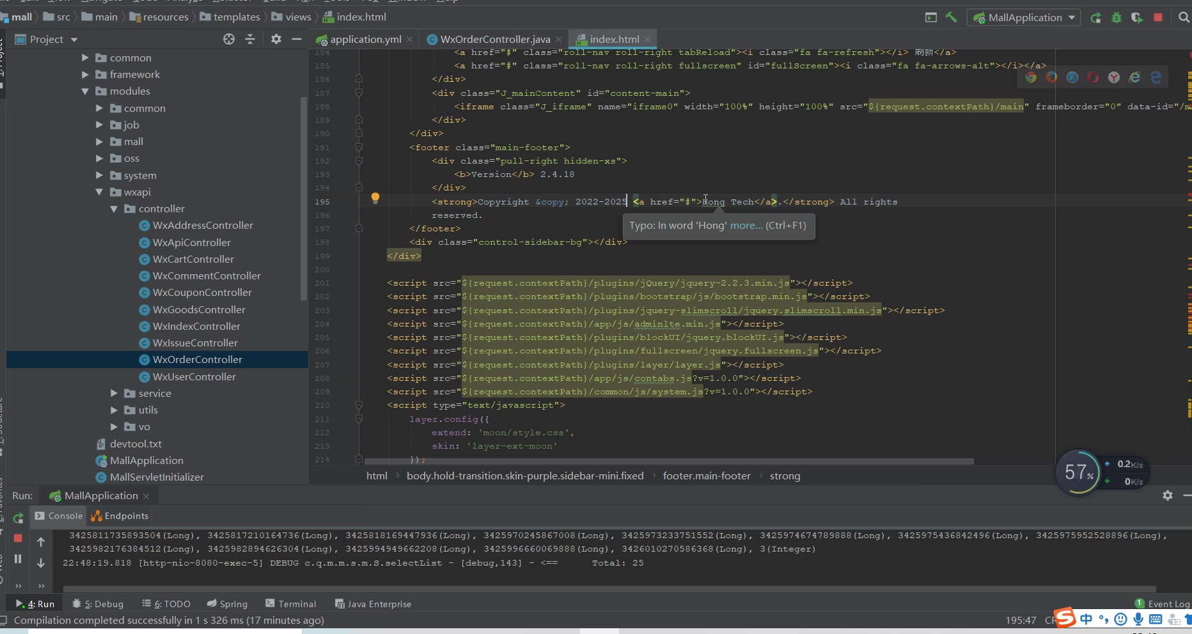
Task: Open the Endpoints tab
Action: (120, 516)
